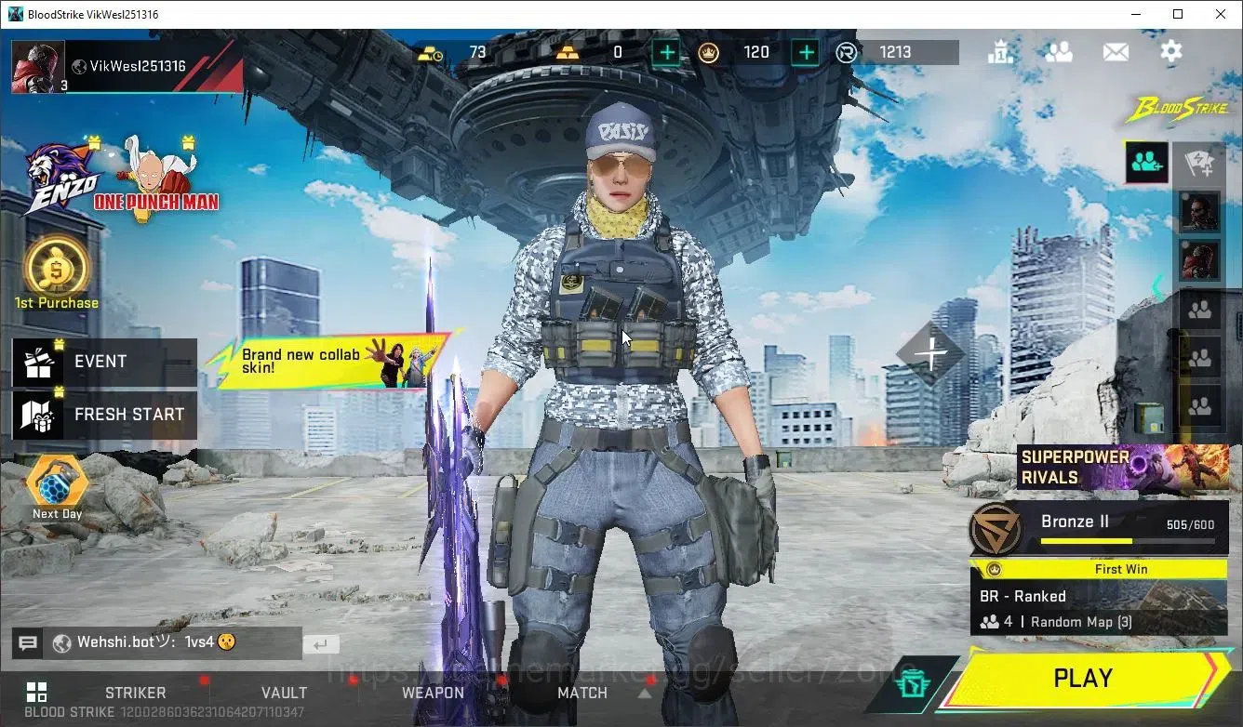Open the player profile avatar
The image size is (1243, 727).
pyautogui.click(x=38, y=67)
